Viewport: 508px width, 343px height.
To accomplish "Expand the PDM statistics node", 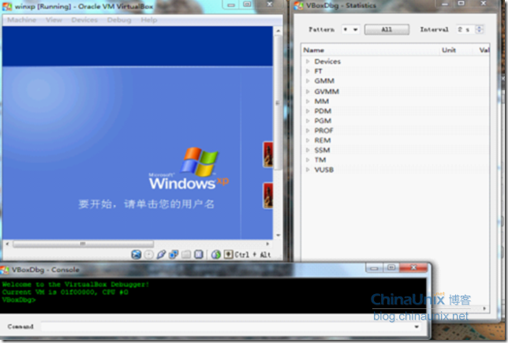I will 308,111.
